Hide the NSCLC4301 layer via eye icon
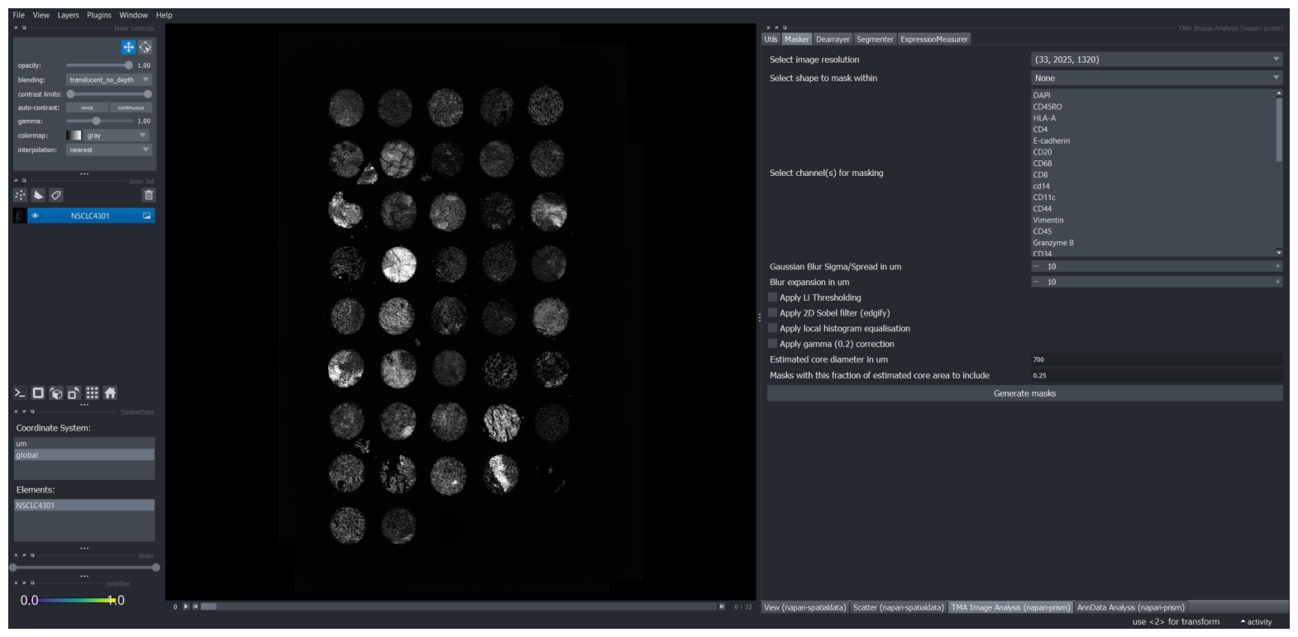 [35, 216]
